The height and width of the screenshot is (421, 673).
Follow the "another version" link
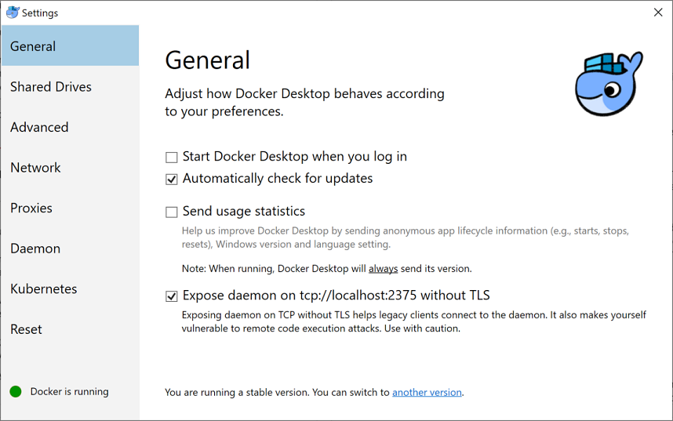click(x=427, y=392)
